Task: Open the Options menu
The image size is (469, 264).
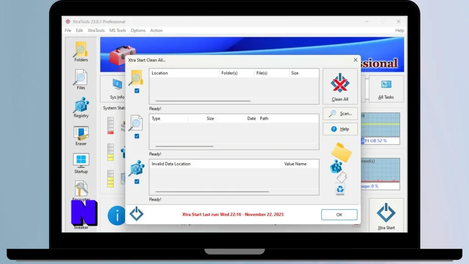Action: pos(138,31)
